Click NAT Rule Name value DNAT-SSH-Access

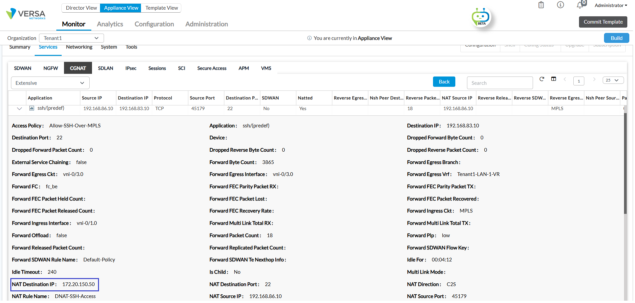75,296
